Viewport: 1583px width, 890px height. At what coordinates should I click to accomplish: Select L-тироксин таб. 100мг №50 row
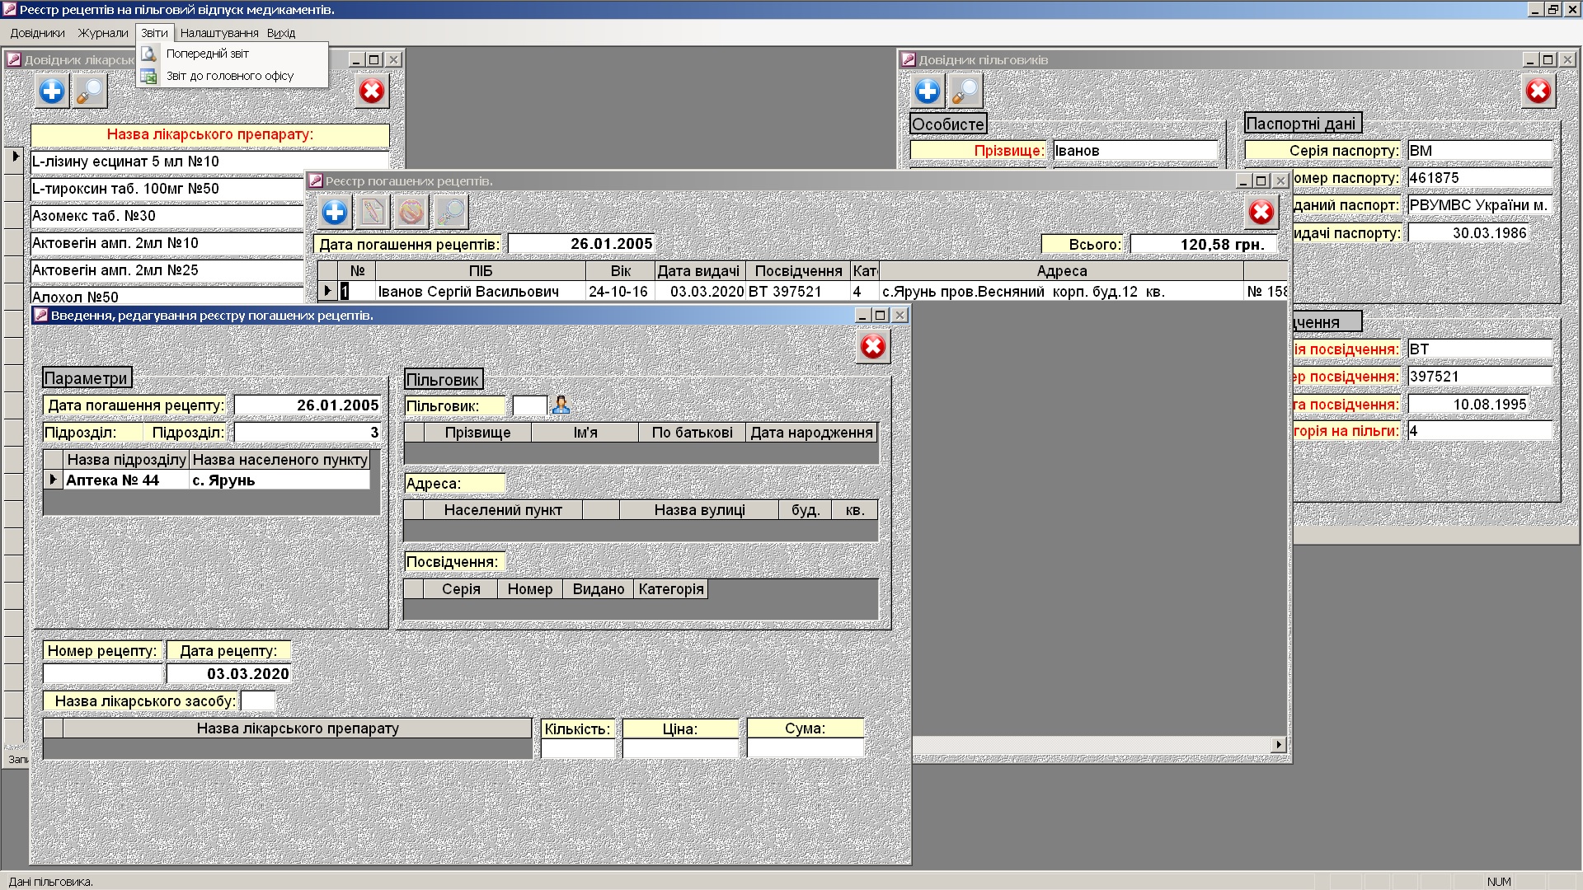[167, 189]
